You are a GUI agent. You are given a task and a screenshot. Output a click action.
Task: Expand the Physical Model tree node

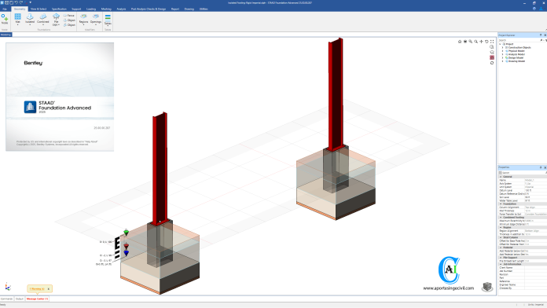[x=503, y=51]
